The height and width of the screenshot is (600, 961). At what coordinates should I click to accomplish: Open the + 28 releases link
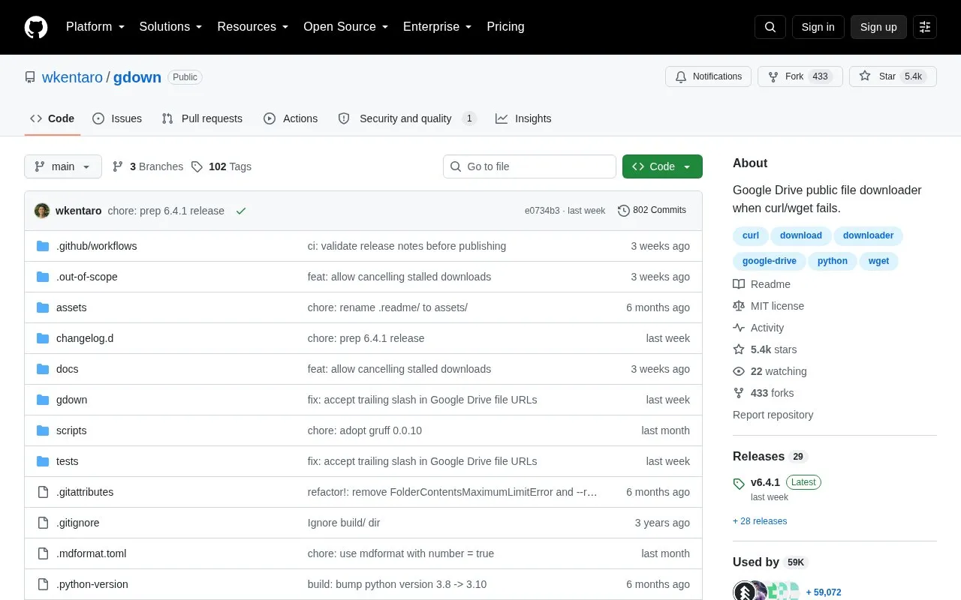(x=760, y=521)
